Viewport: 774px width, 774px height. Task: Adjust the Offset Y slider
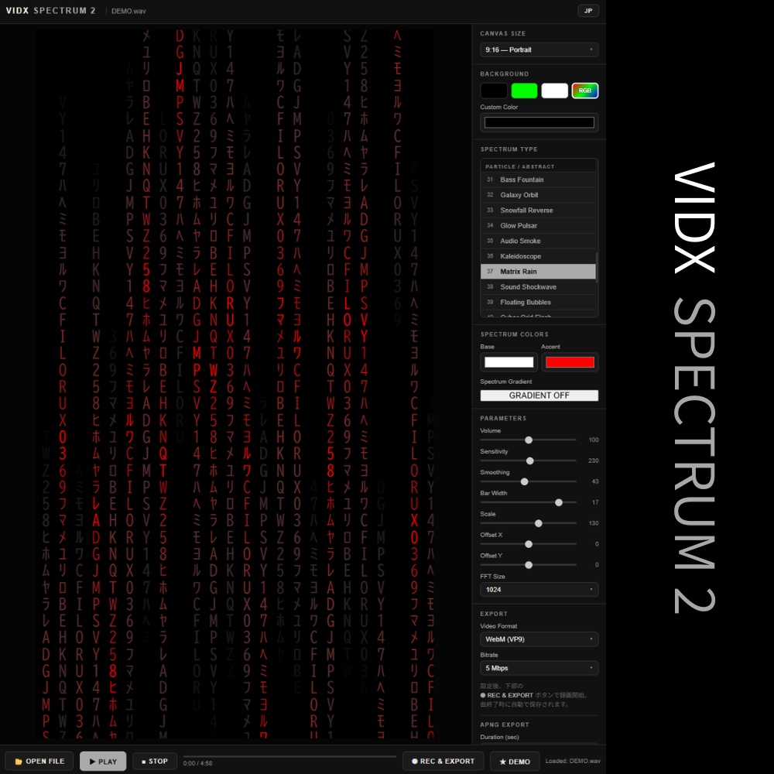tap(528, 565)
